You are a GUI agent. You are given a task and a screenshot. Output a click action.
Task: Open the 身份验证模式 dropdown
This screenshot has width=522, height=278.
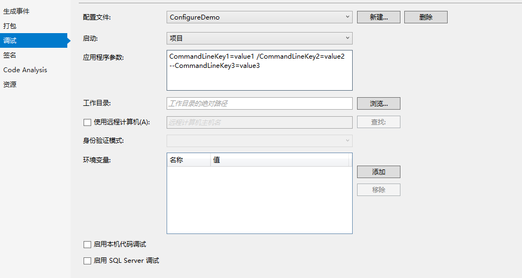(x=259, y=141)
